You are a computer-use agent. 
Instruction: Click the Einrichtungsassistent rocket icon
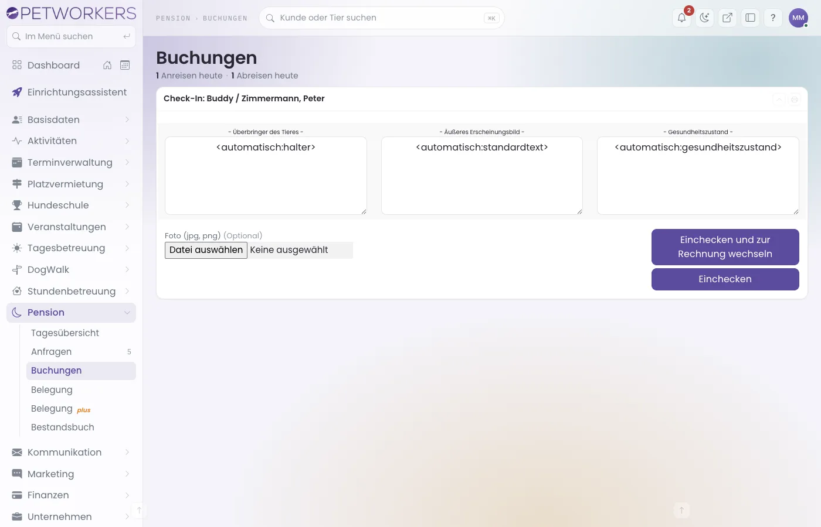17,93
